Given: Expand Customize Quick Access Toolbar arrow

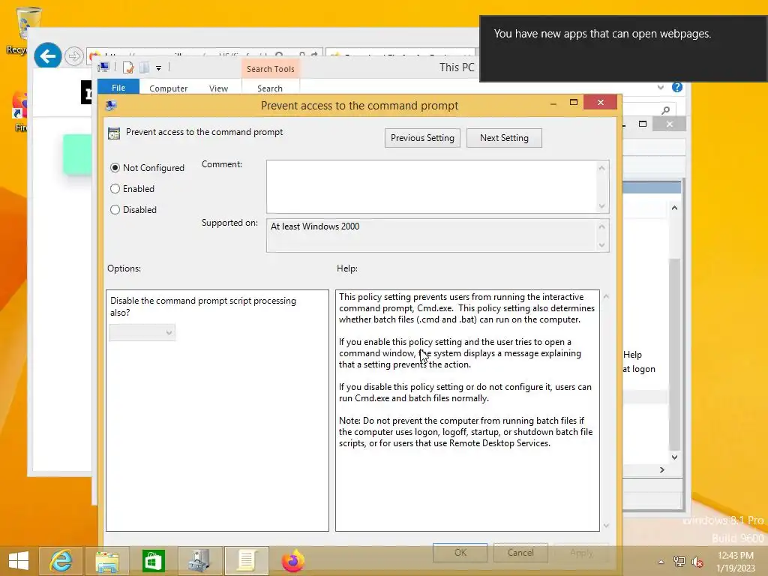Looking at the screenshot, I should (159, 68).
